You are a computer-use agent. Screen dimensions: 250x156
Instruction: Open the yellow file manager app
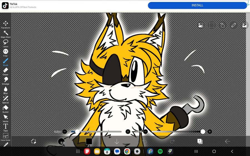click(97, 151)
